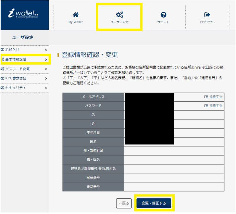Click the パスワード table header cell
The height and width of the screenshot is (214, 236).
(93, 106)
